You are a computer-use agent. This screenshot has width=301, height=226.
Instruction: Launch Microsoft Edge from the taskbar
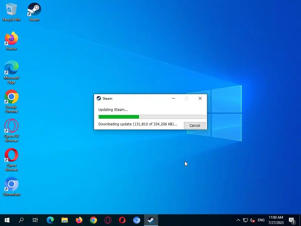click(x=50, y=220)
